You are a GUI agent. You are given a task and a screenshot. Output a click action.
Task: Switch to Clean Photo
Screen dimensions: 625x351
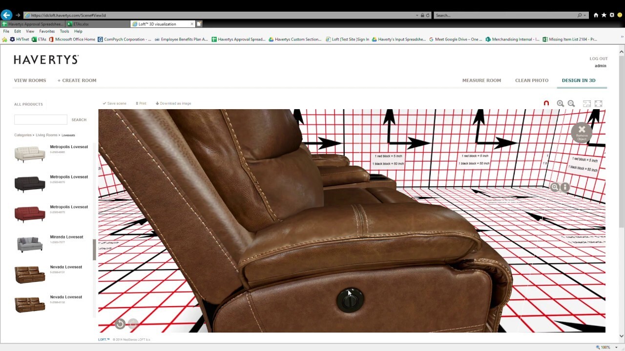(532, 80)
